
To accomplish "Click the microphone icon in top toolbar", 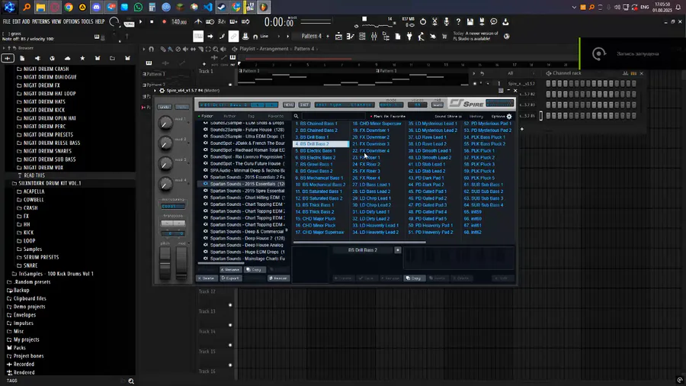I will [446, 21].
